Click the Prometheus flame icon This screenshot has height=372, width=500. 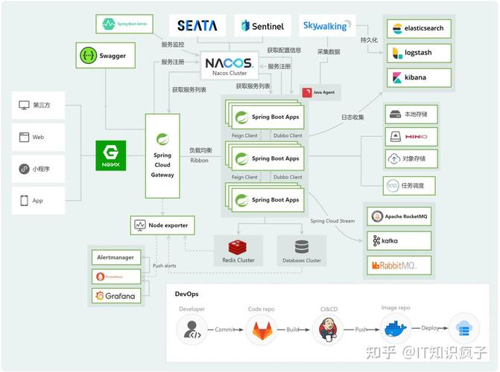(x=100, y=277)
